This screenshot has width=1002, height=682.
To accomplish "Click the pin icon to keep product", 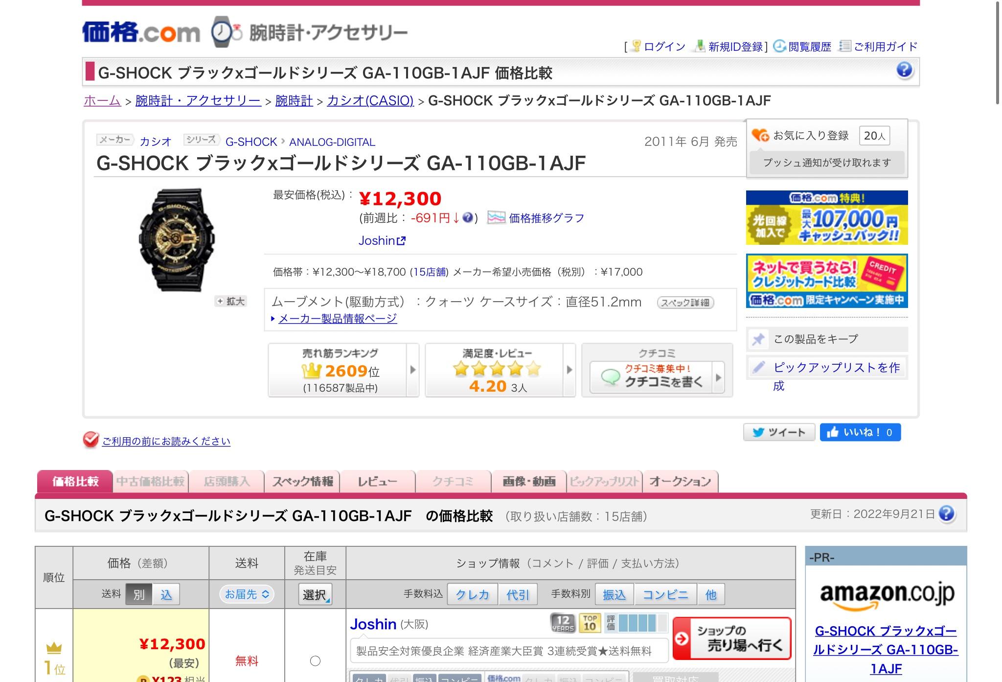I will pyautogui.click(x=758, y=339).
